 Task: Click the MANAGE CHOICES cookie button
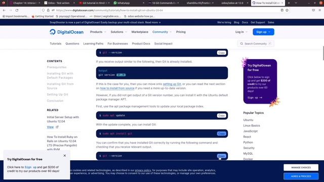point(301,167)
